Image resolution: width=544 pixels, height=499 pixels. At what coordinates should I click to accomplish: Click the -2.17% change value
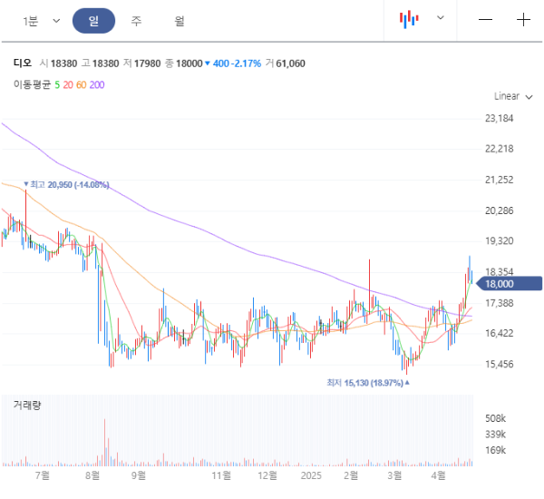[248, 64]
